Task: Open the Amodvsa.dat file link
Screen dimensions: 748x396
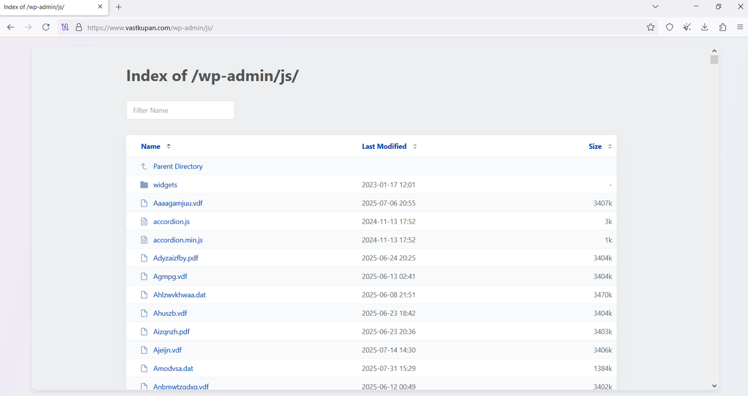Action: 173,369
